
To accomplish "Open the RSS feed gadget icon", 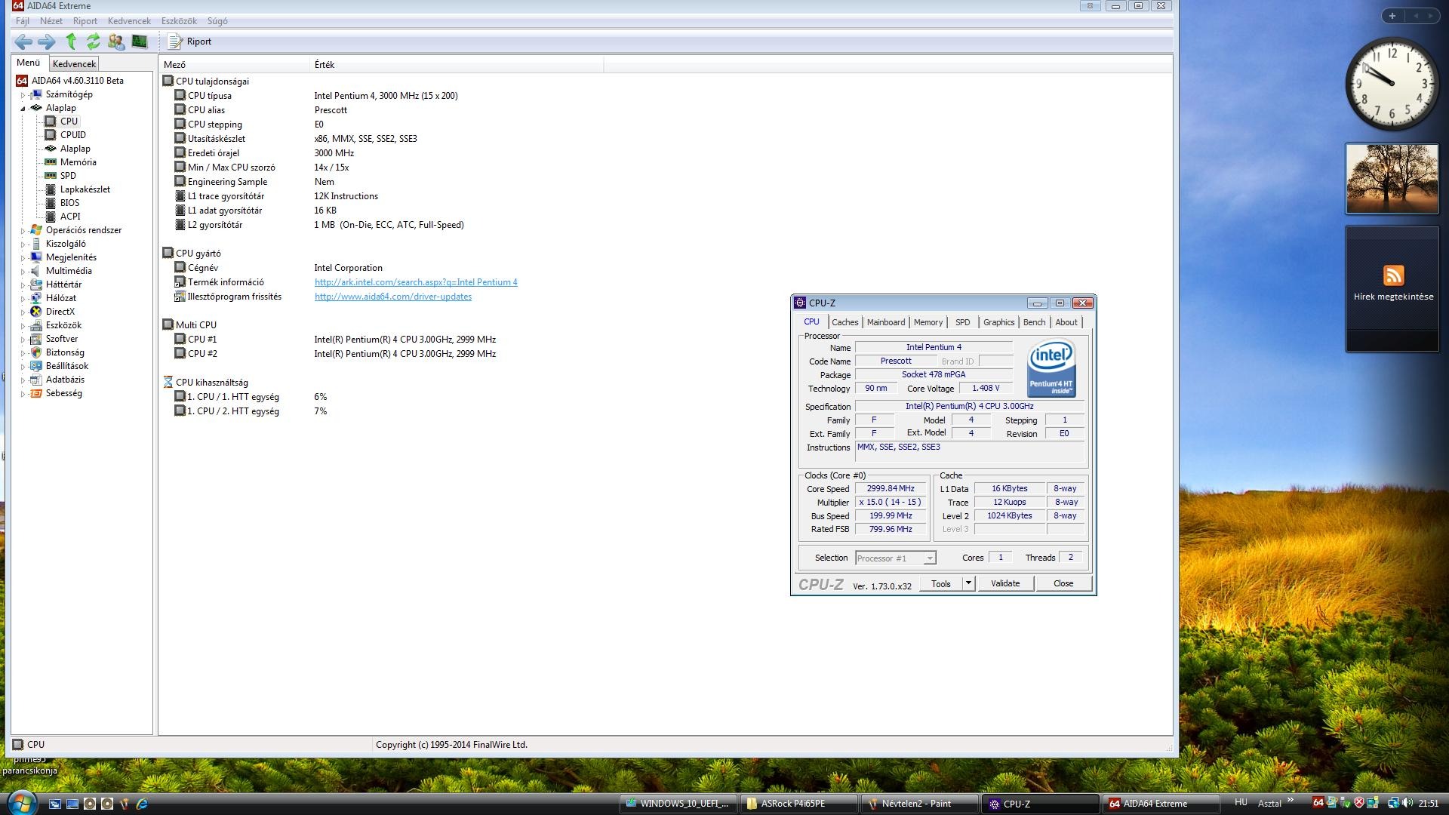I will tap(1392, 275).
